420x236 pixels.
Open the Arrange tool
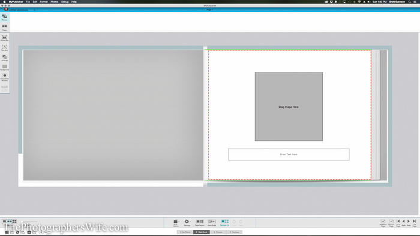pos(5,58)
